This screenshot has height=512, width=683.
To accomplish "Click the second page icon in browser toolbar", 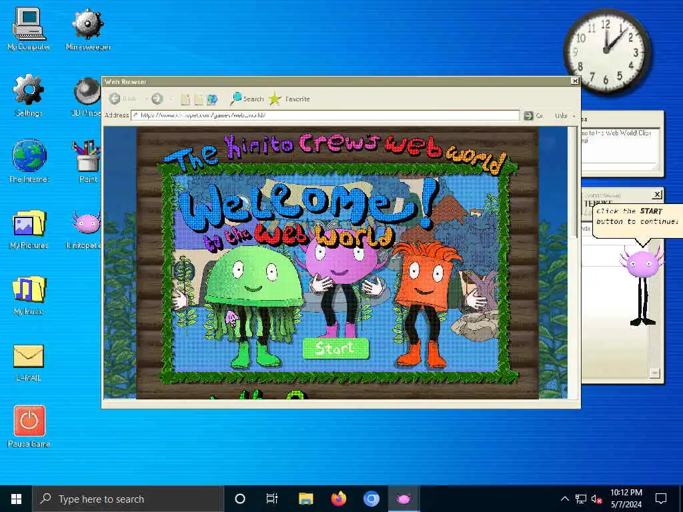I will tap(199, 99).
